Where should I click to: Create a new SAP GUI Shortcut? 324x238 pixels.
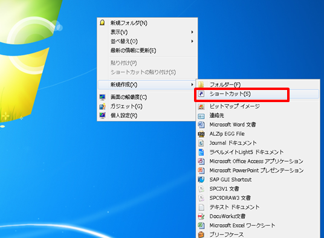click(258, 179)
